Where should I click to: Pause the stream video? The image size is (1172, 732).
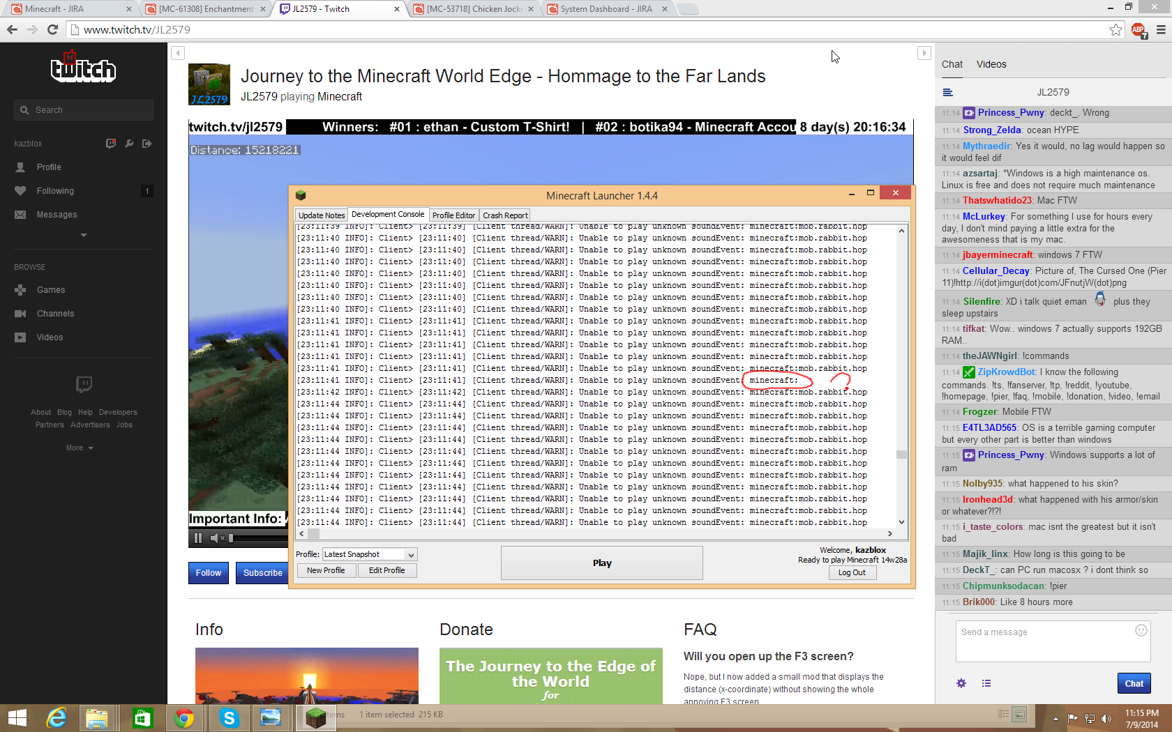point(198,538)
